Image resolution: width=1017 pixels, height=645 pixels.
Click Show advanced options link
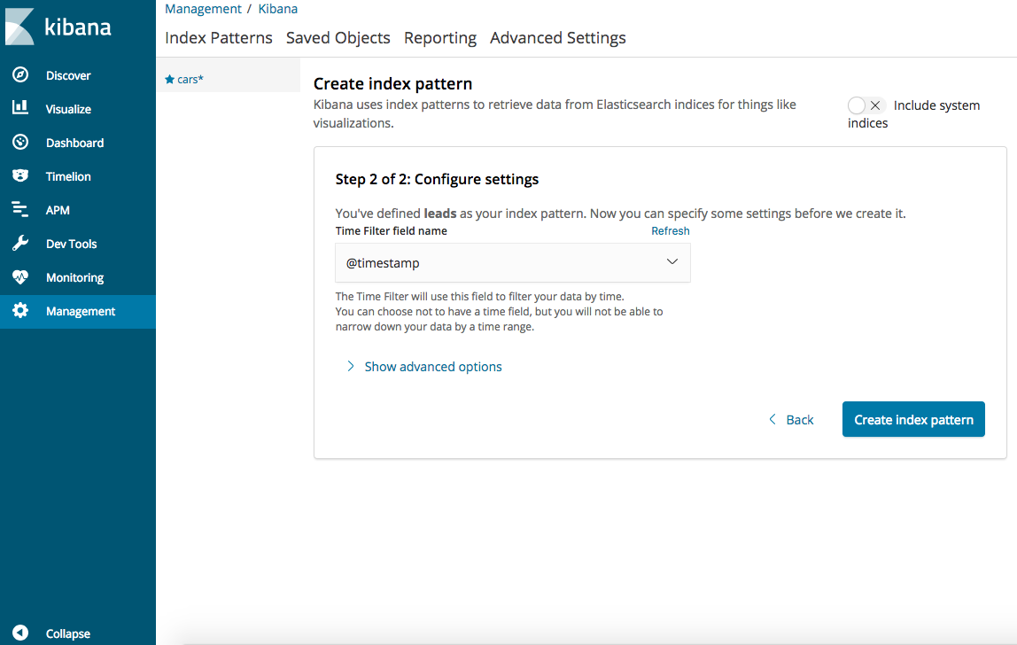[x=432, y=367]
